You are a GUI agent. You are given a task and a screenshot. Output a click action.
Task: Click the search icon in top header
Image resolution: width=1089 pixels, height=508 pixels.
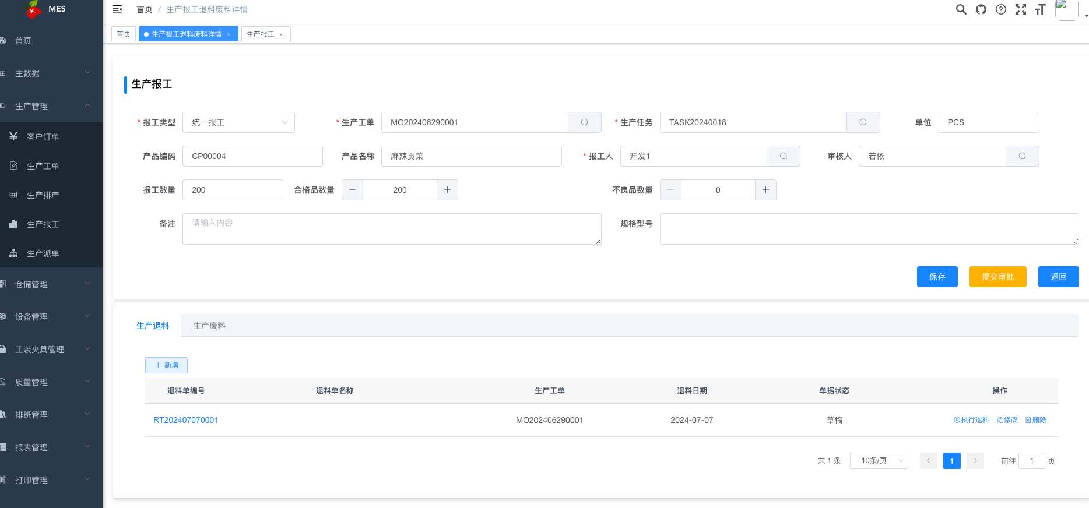(x=961, y=9)
